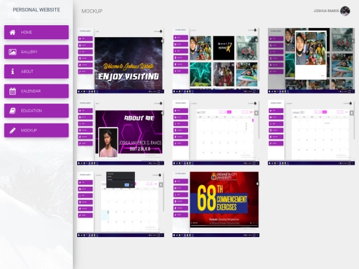Click the Mockup pencil icon
Image resolution: width=359 pixels, height=269 pixels.
(x=13, y=130)
